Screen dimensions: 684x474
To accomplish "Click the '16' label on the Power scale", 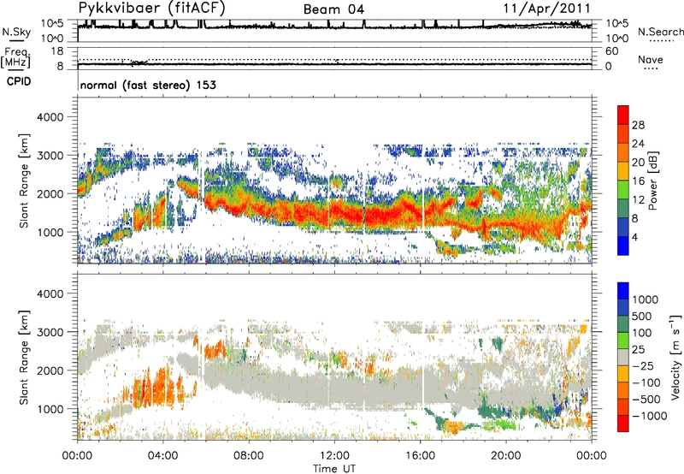I will (x=638, y=181).
